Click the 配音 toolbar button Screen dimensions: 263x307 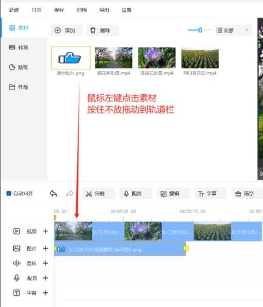coord(136,194)
